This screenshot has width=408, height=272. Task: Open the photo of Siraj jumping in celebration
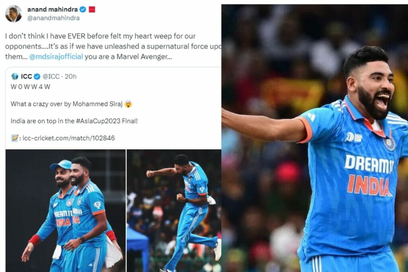[174, 211]
